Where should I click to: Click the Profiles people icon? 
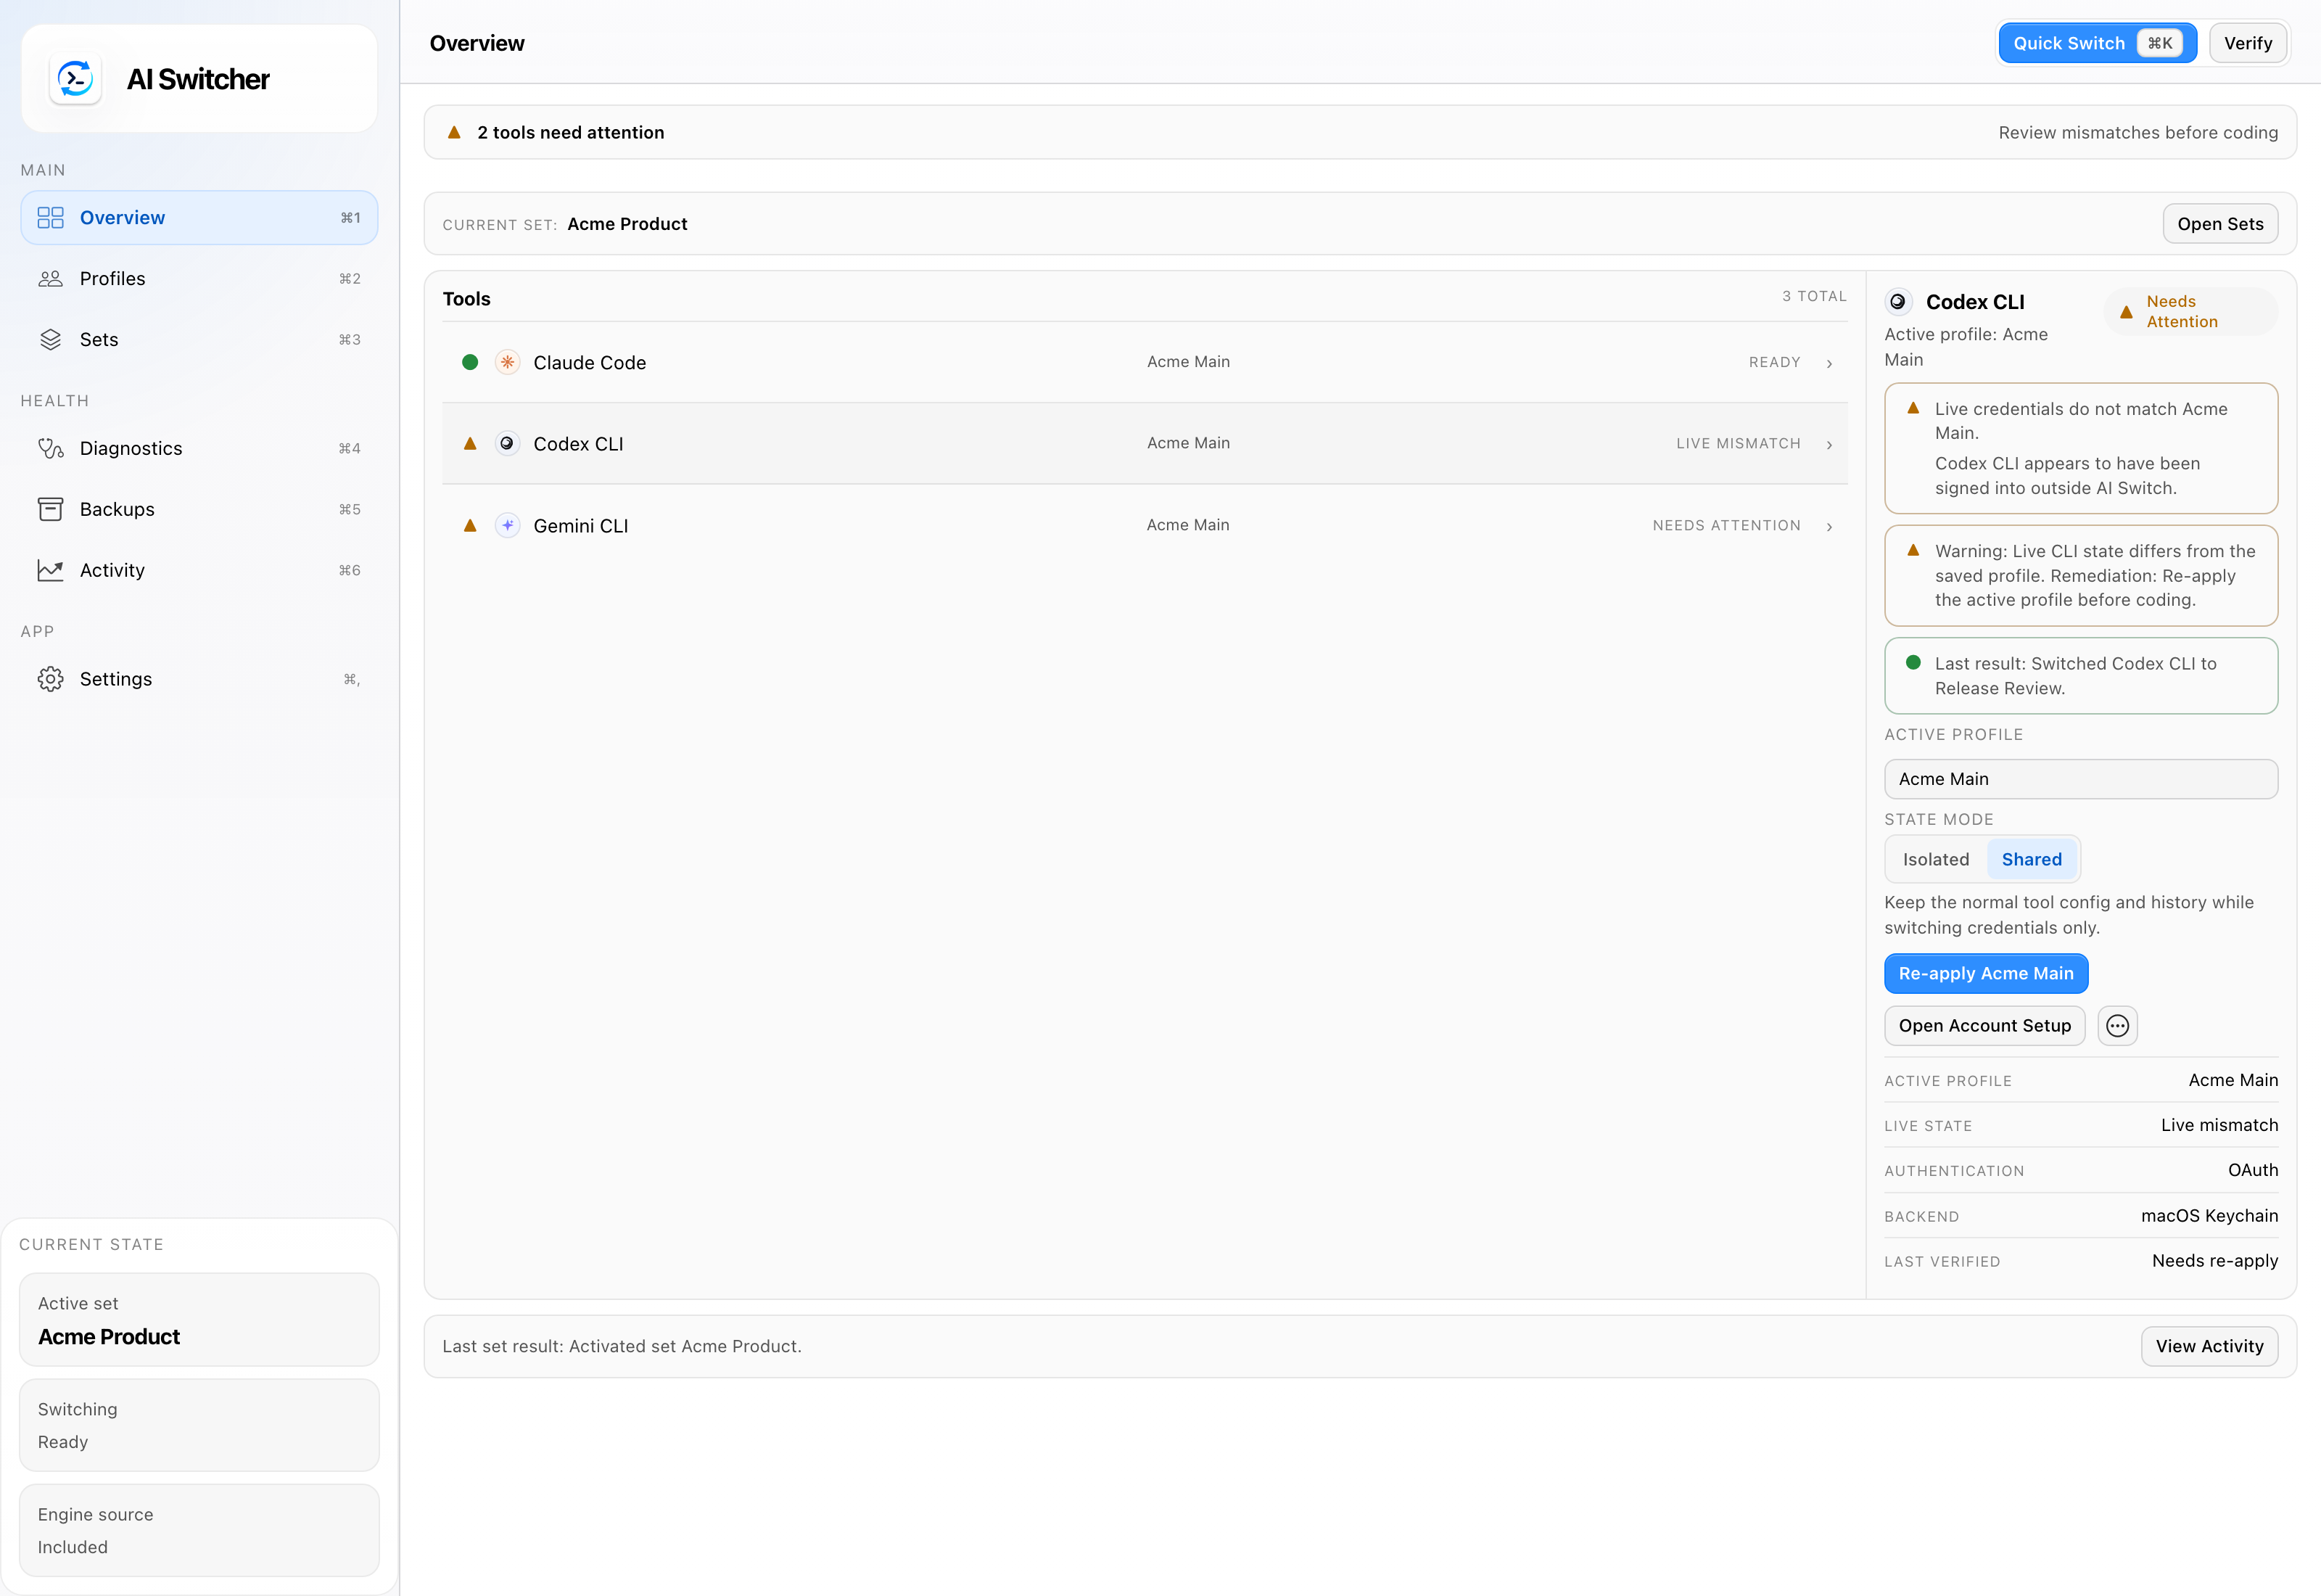pyautogui.click(x=50, y=279)
